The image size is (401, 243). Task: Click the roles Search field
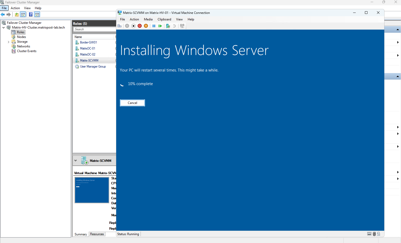tap(94, 29)
